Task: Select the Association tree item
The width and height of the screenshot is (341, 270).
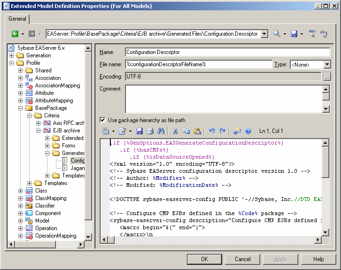Action: coord(48,78)
